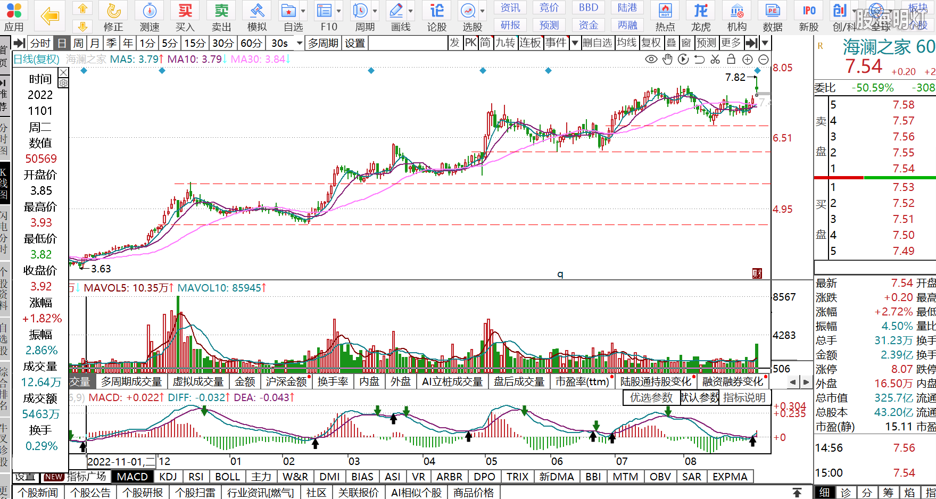Expand the 创/科 dropdown arrow
Viewport: 936px width, 499px height.
tap(855, 11)
